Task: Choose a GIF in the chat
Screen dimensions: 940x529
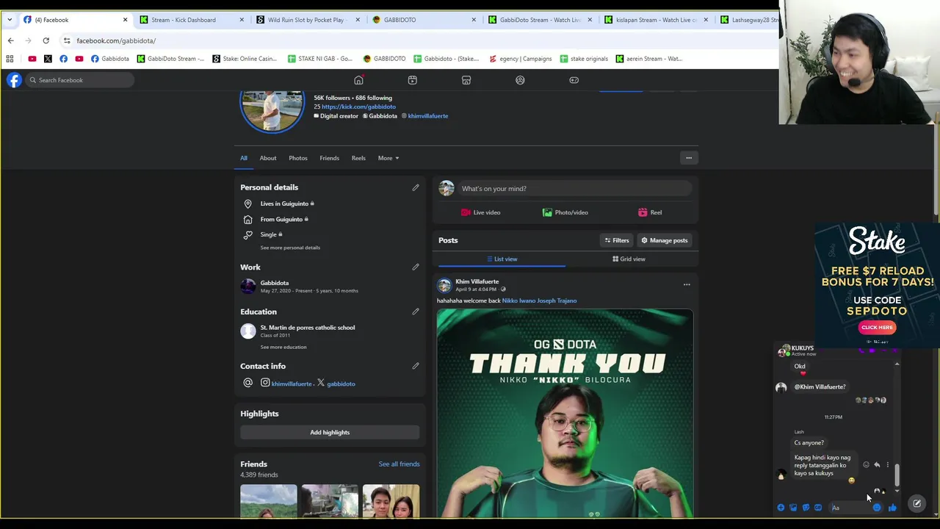Action: (818, 508)
